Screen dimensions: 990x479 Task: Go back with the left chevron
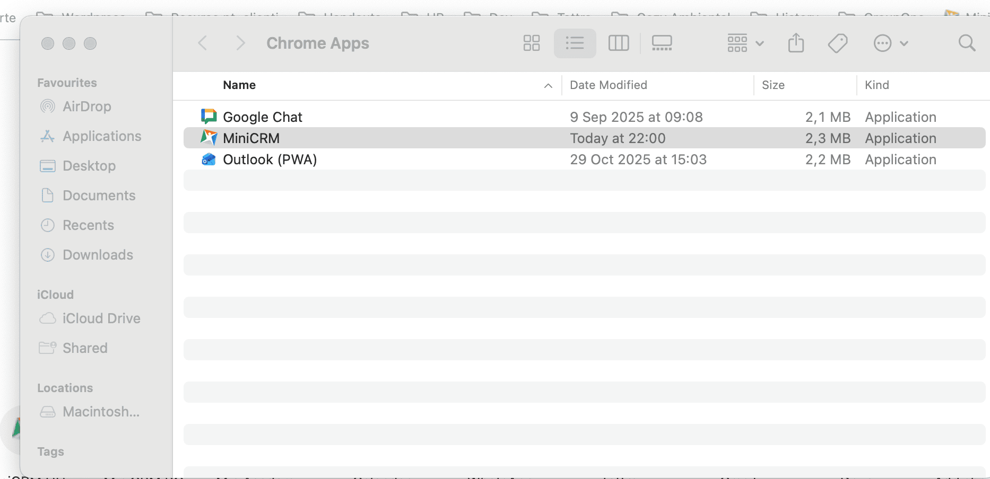coord(203,43)
